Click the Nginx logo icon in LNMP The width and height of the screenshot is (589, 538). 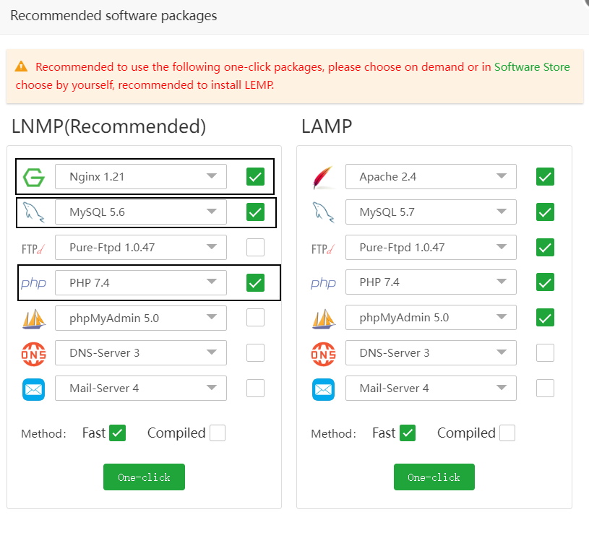[x=34, y=177]
